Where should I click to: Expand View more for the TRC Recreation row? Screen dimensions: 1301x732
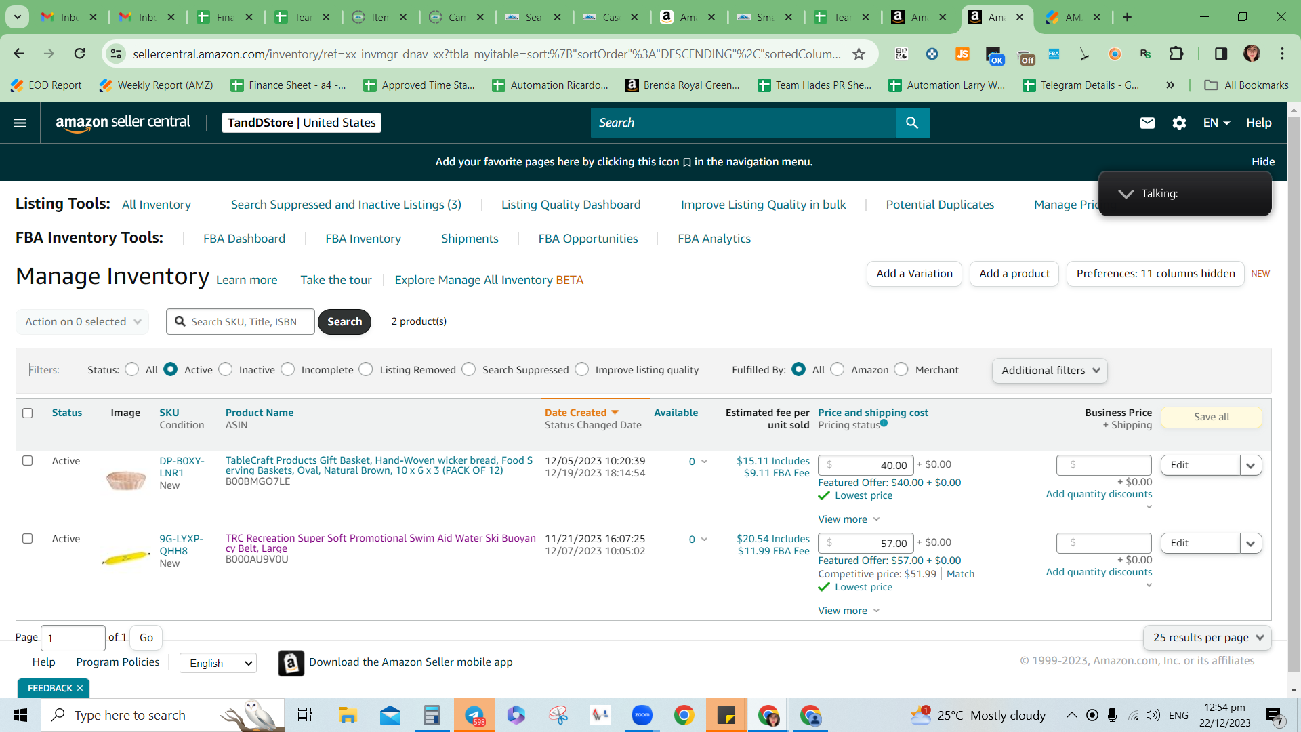(x=848, y=611)
